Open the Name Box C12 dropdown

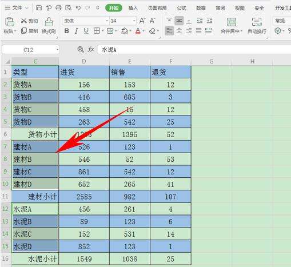(57, 50)
